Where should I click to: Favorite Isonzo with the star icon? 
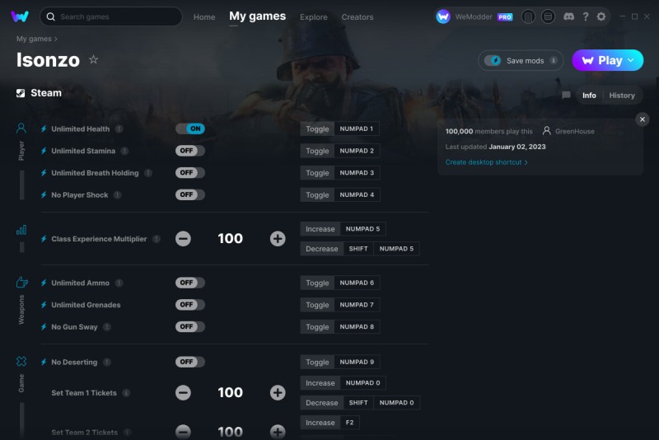[x=93, y=59]
